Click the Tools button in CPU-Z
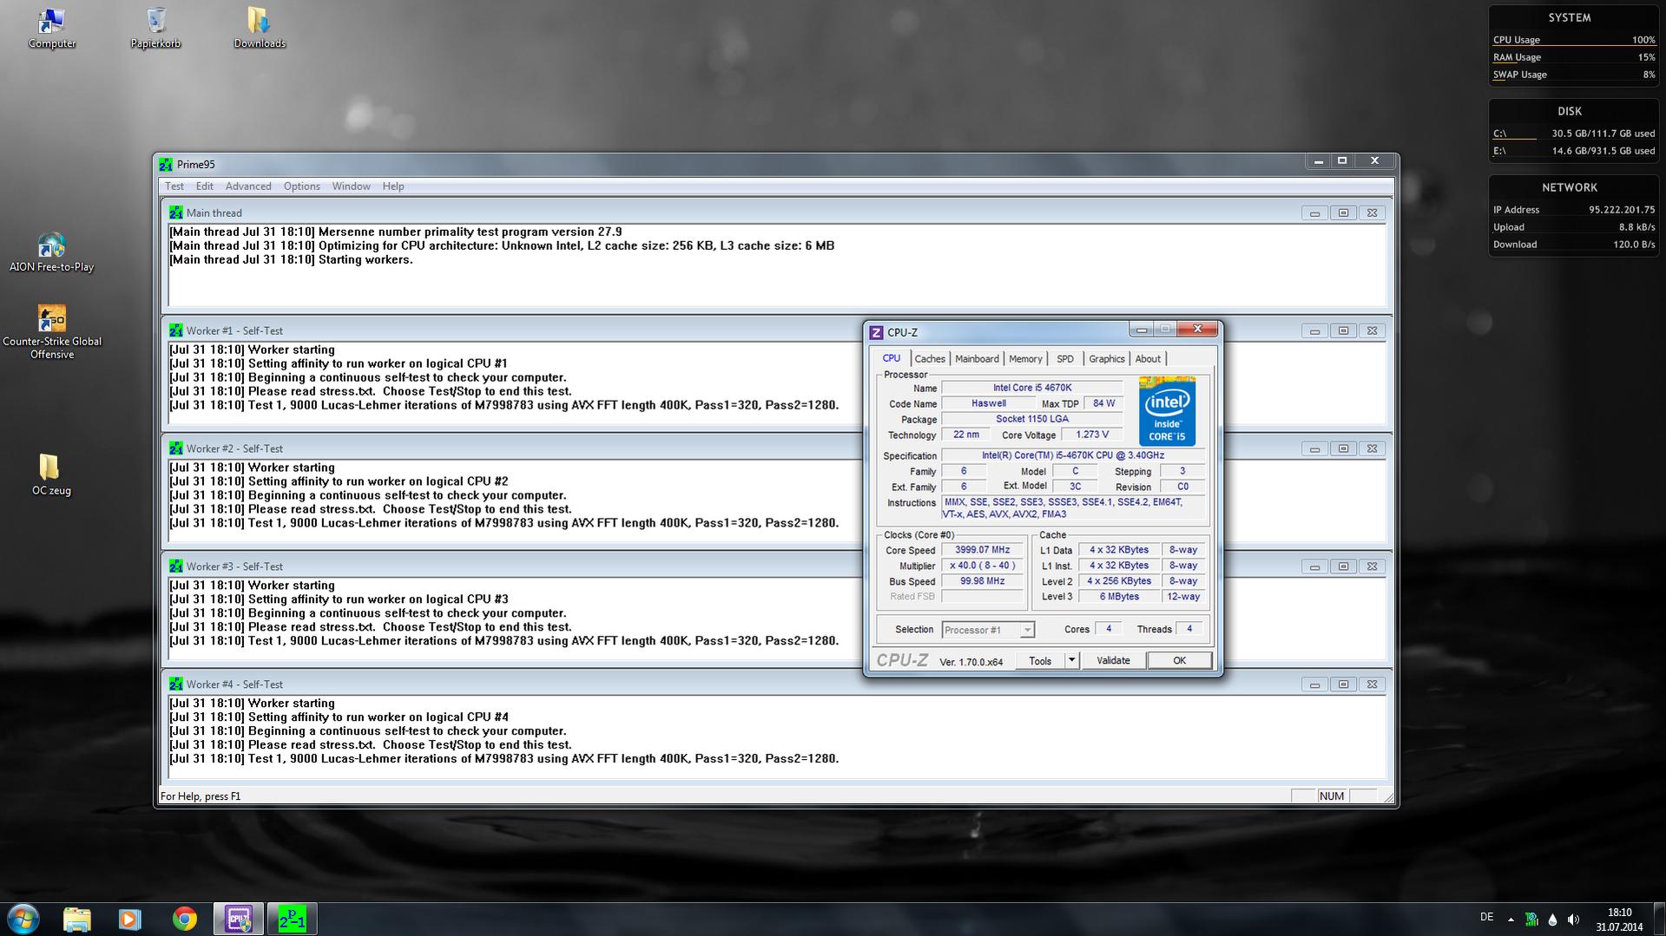This screenshot has height=936, width=1666. point(1040,661)
